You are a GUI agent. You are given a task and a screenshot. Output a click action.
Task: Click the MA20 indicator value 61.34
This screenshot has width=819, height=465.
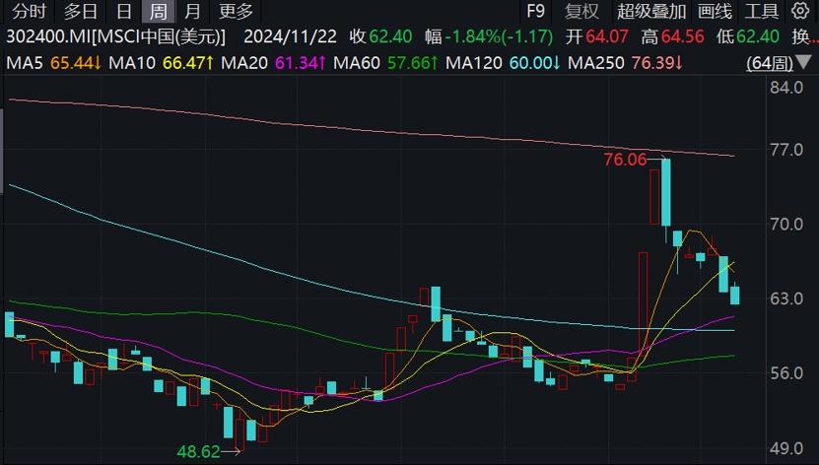click(x=301, y=63)
